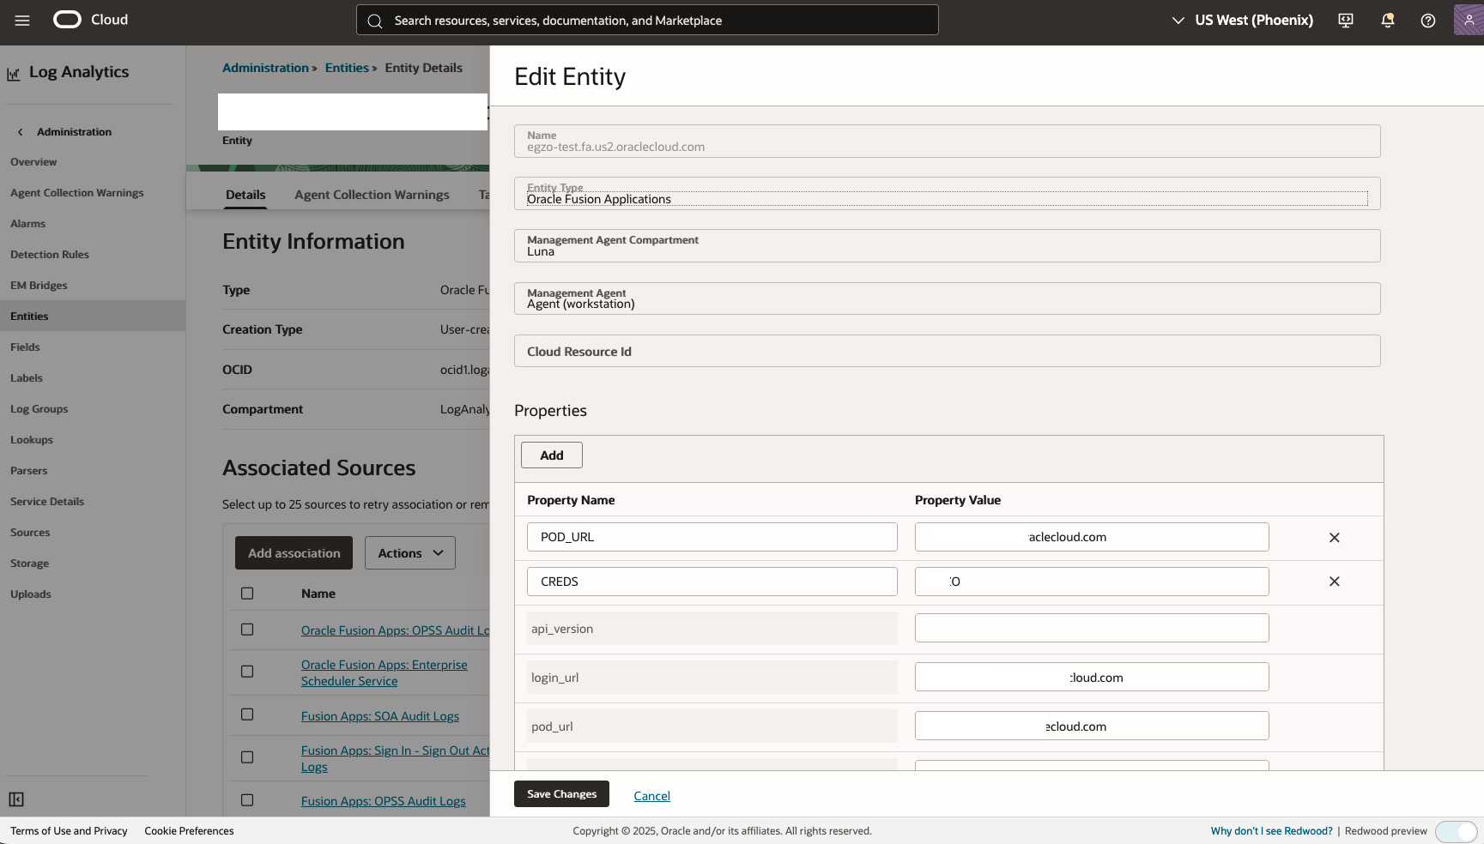Remove the CREDS property with its X icon
Screen dimensions: 1484x844
coord(1334,582)
